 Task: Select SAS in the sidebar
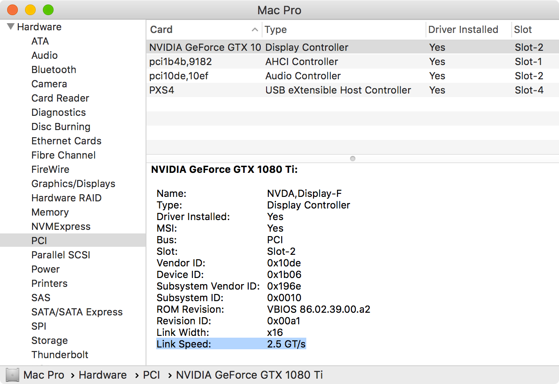click(41, 298)
